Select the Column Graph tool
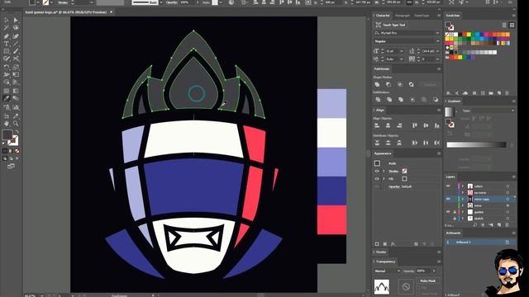 (16, 107)
